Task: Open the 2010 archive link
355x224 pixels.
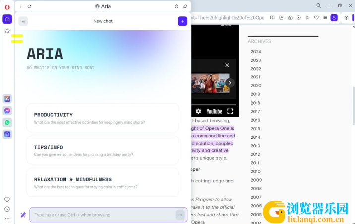Action: tap(256, 172)
